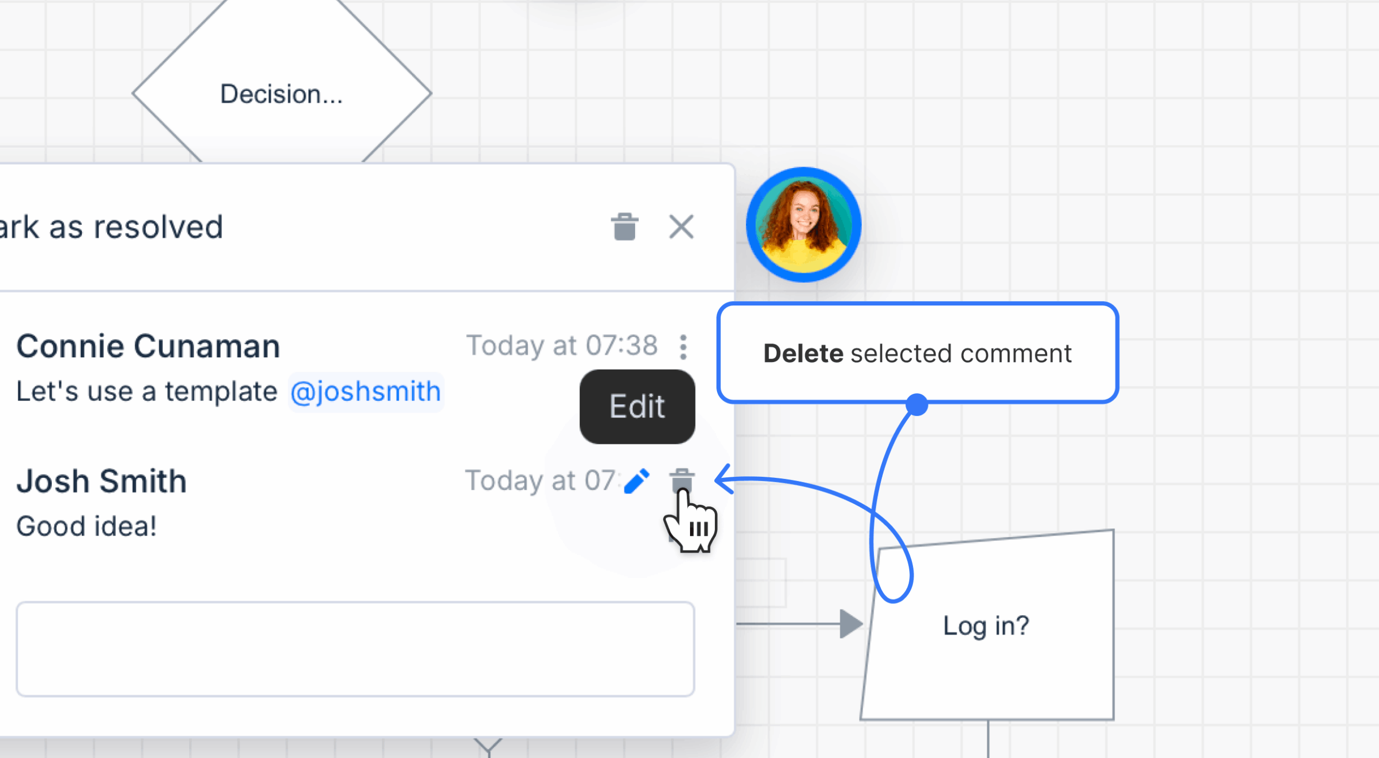Click the blue pencil edit icon on Josh Smith's comment
The width and height of the screenshot is (1379, 758).
(x=637, y=481)
